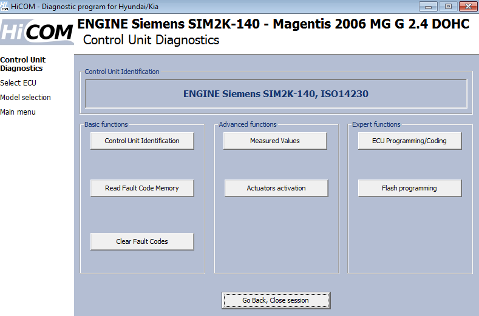Screen dimensions: 479x316
Task: Open Measured Values
Action: coord(275,141)
